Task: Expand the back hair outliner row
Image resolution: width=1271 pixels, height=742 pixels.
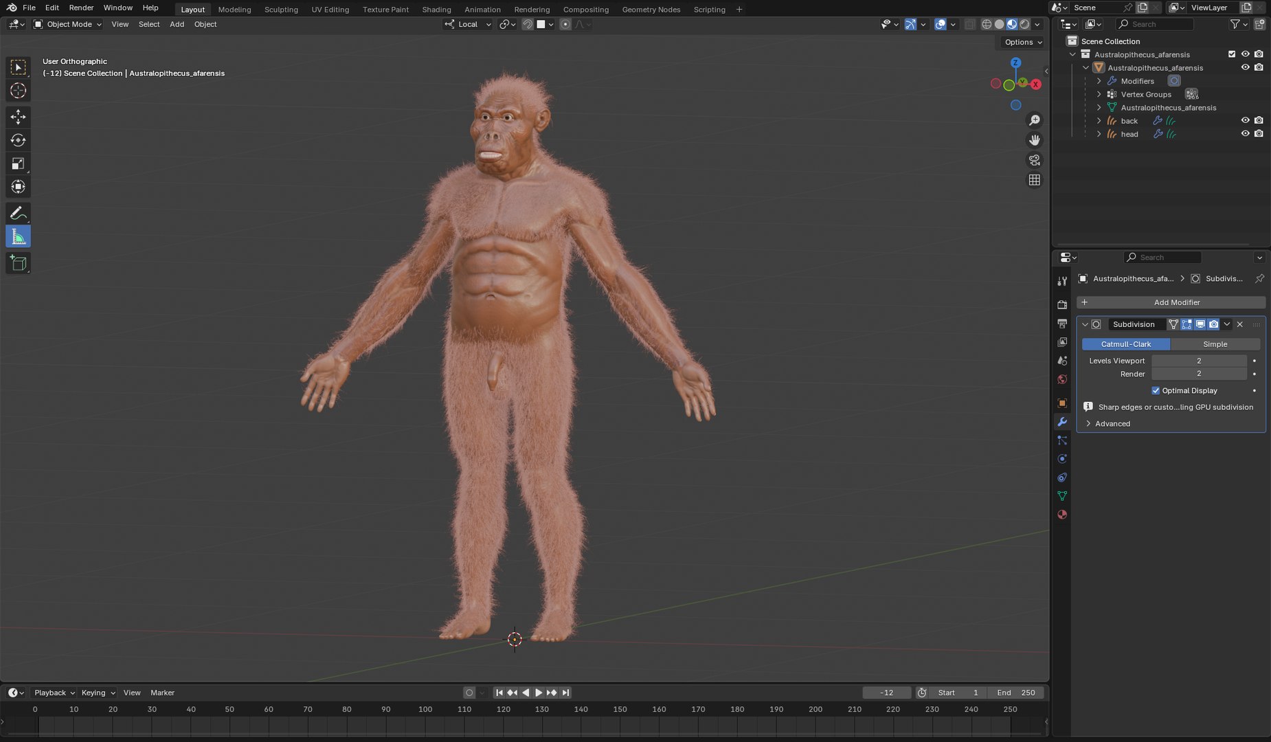Action: point(1099,121)
